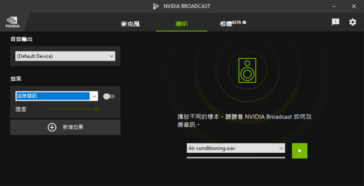Open the settings gear icon

(353, 22)
